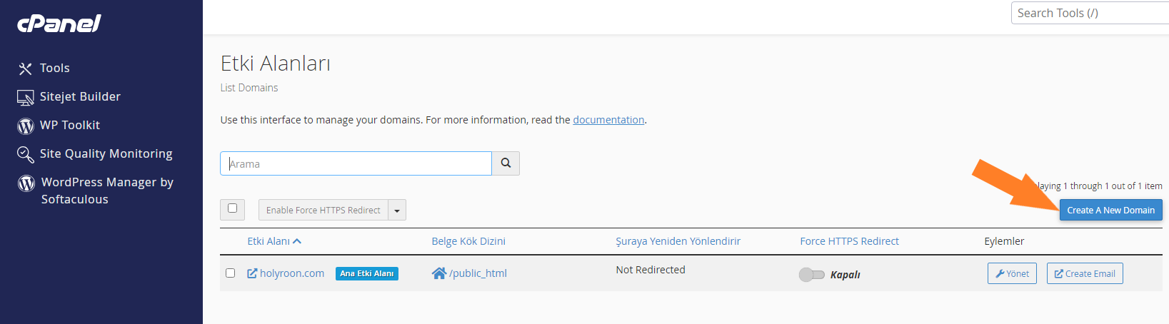1169x324 pixels.
Task: Open the Sitejet Builder sidebar icon
Action: coord(26,97)
